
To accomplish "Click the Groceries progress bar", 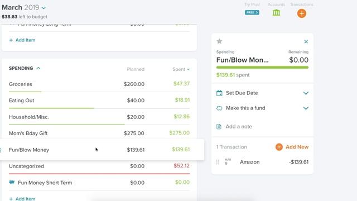I will [x=99, y=92].
